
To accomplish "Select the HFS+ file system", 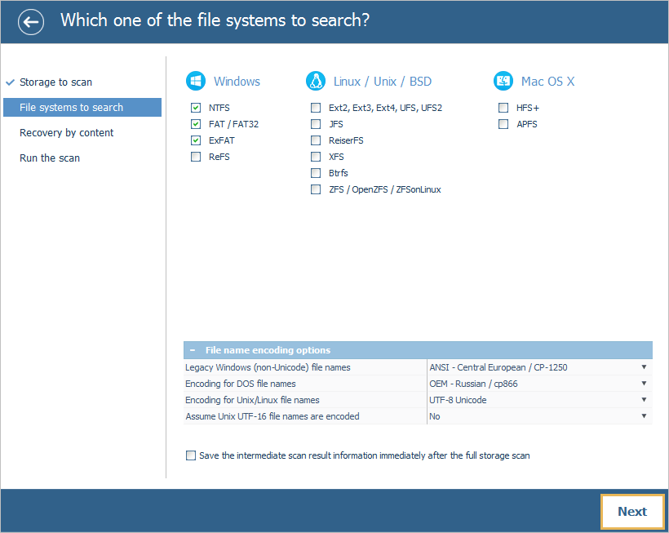I will [503, 107].
